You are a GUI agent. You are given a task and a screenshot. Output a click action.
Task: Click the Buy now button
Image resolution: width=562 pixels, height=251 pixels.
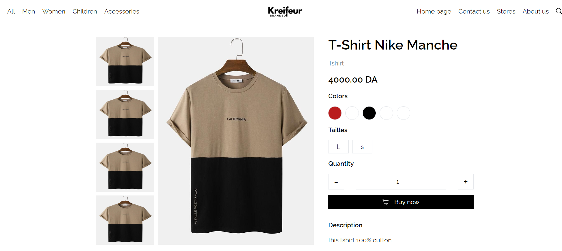pos(401,202)
